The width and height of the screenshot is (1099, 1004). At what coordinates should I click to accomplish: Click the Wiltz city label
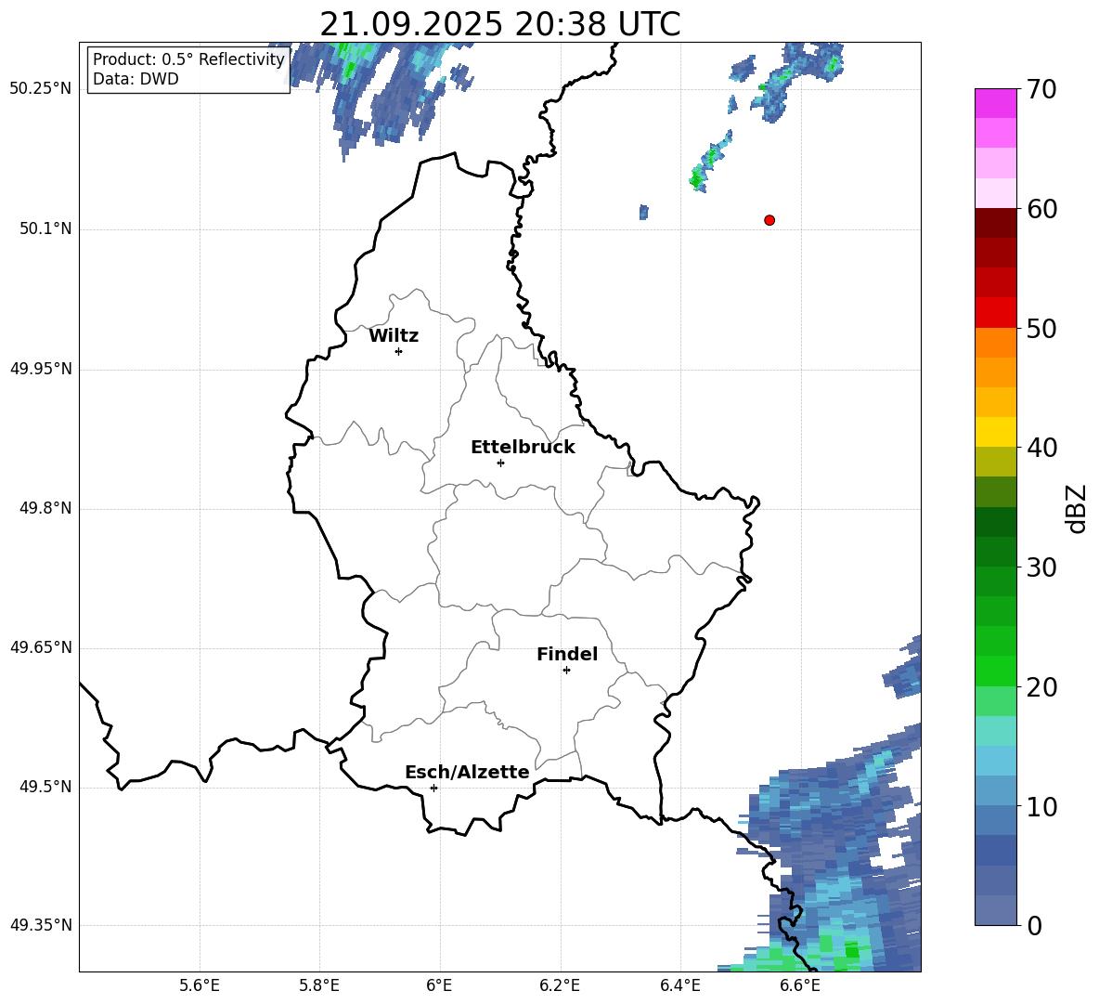[x=394, y=336]
